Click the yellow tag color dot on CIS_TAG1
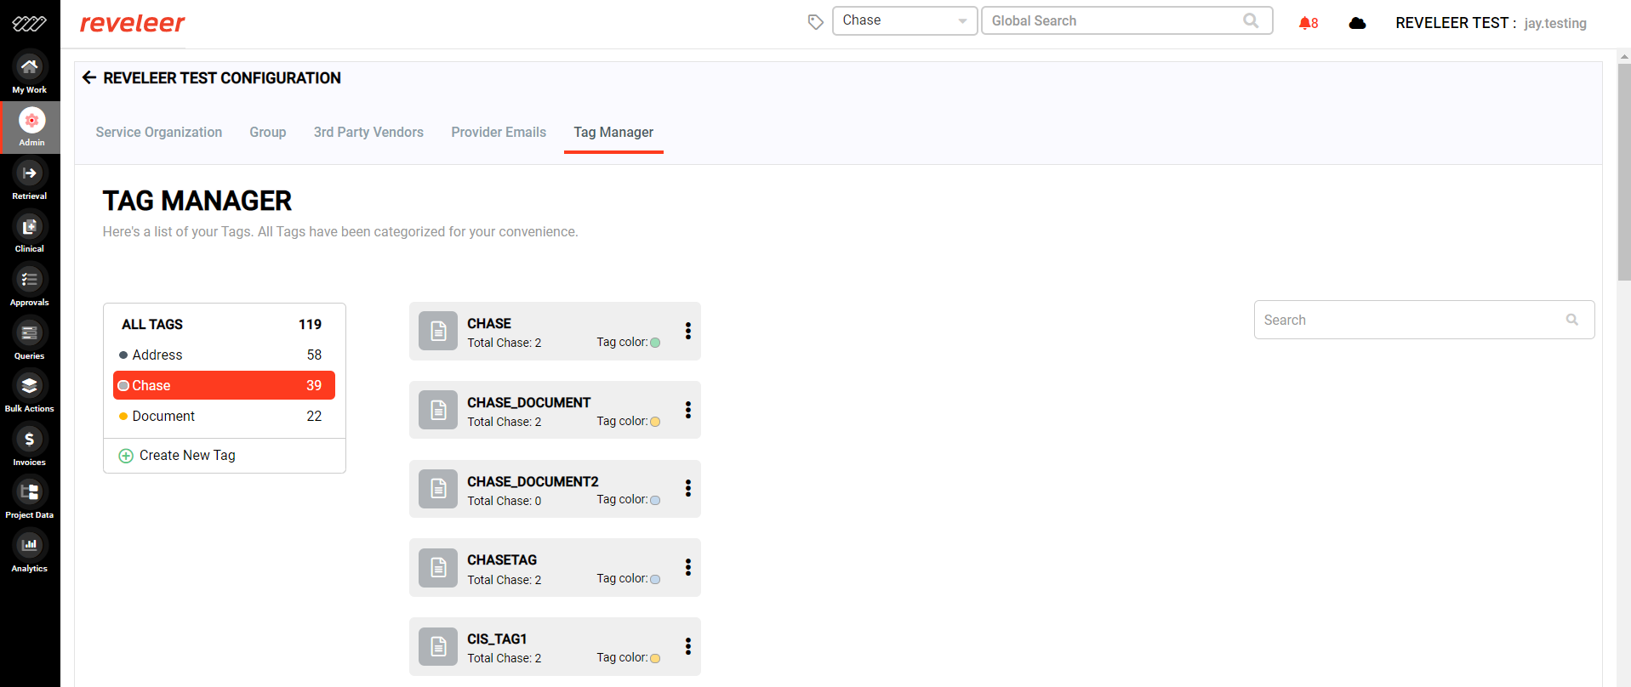Viewport: 1631px width, 687px height. coord(655,658)
